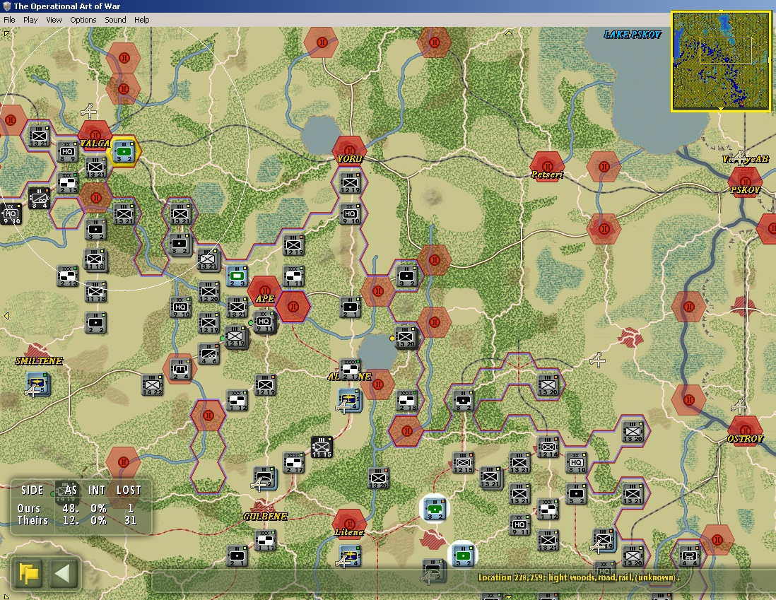Select the infantry unit marked 12 14
The image size is (776, 600).
[x=548, y=447]
